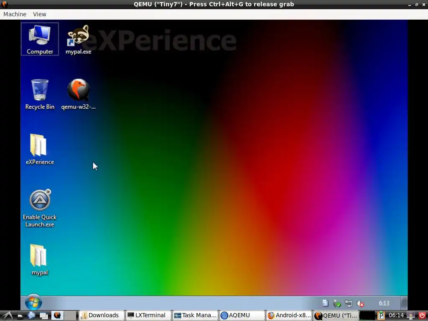Open the View menu
This screenshot has width=428, height=321.
click(x=40, y=14)
